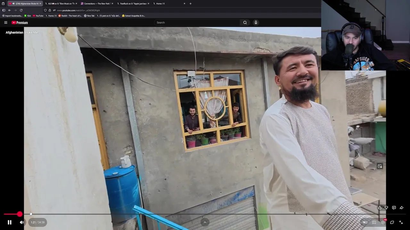The height and width of the screenshot is (230, 410).
Task: Click the picture-in-picture icon on the video
Action: coord(380,166)
